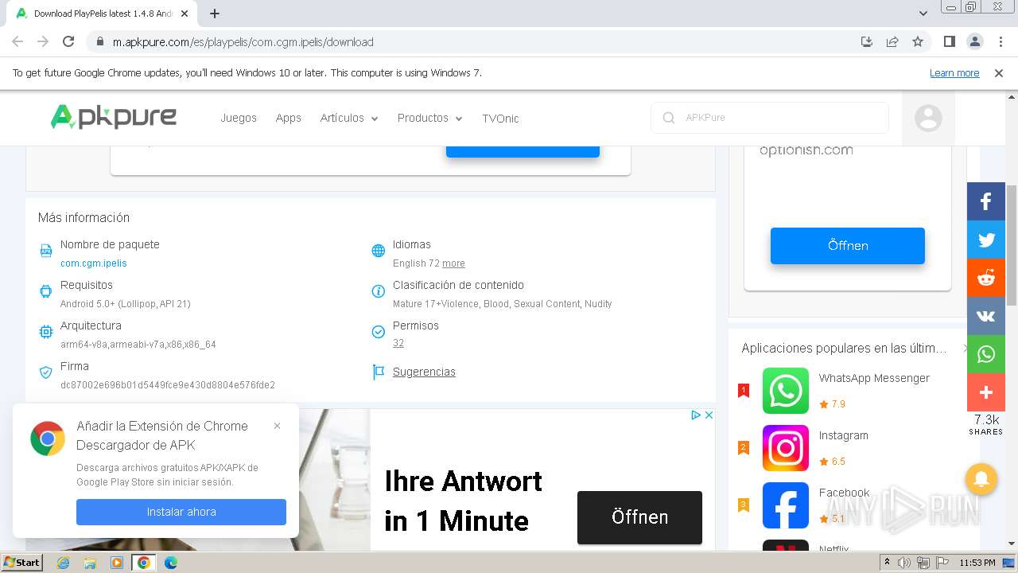Click the content rating info icon
The image size is (1018, 573).
(379, 291)
